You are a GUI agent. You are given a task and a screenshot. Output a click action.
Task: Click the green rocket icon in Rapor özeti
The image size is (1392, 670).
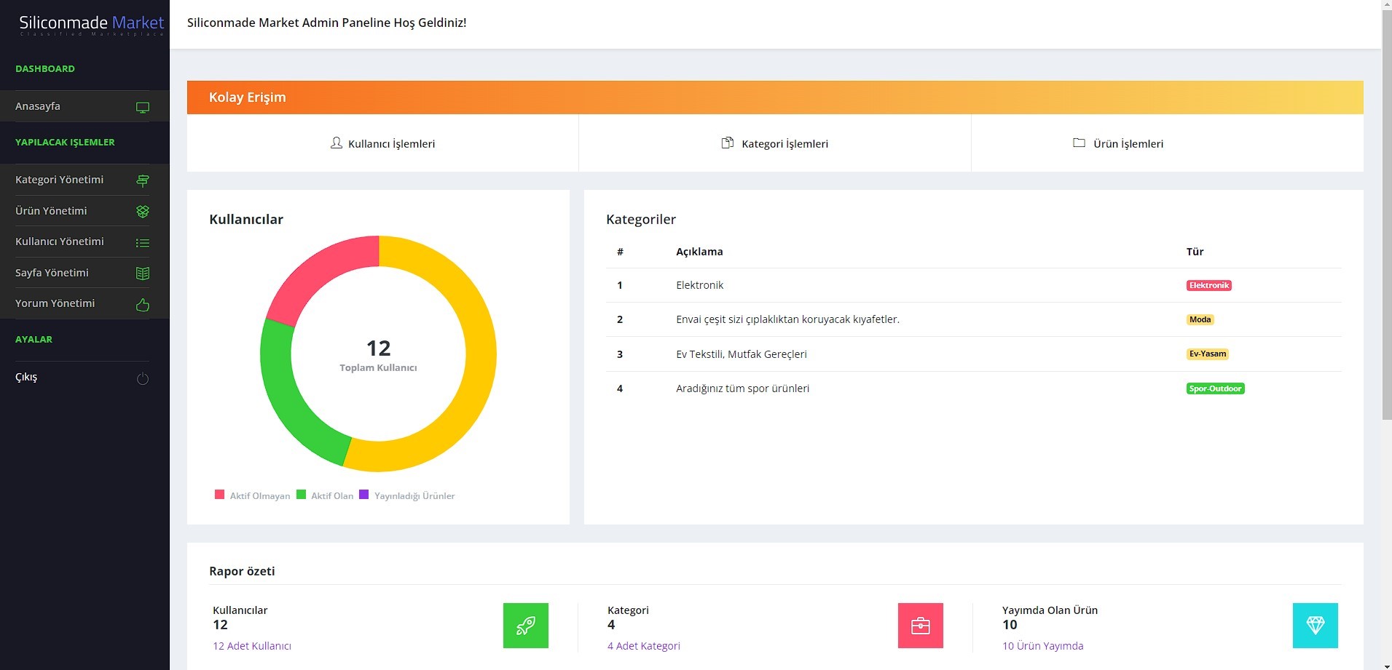tap(526, 625)
